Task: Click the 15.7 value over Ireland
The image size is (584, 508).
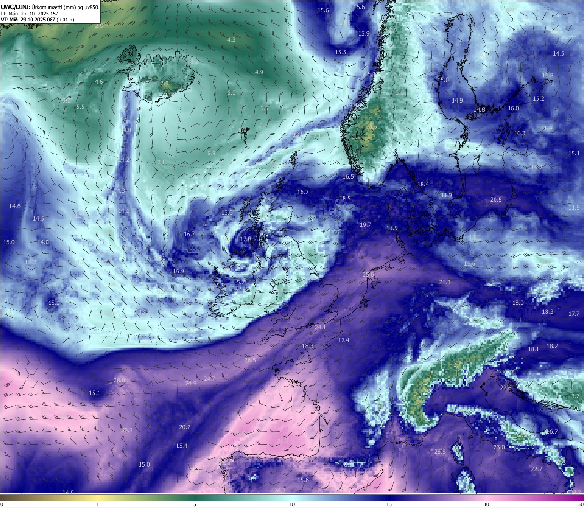Action: [x=239, y=282]
